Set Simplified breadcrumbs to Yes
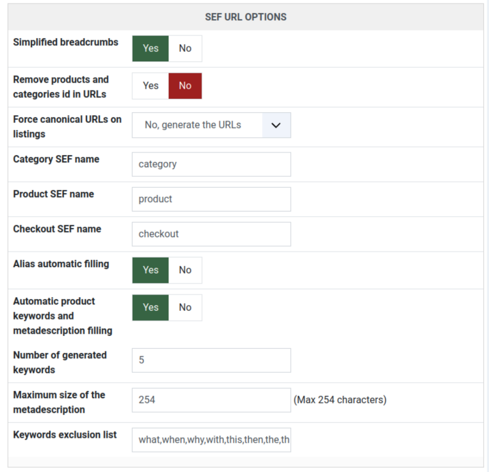 point(150,49)
